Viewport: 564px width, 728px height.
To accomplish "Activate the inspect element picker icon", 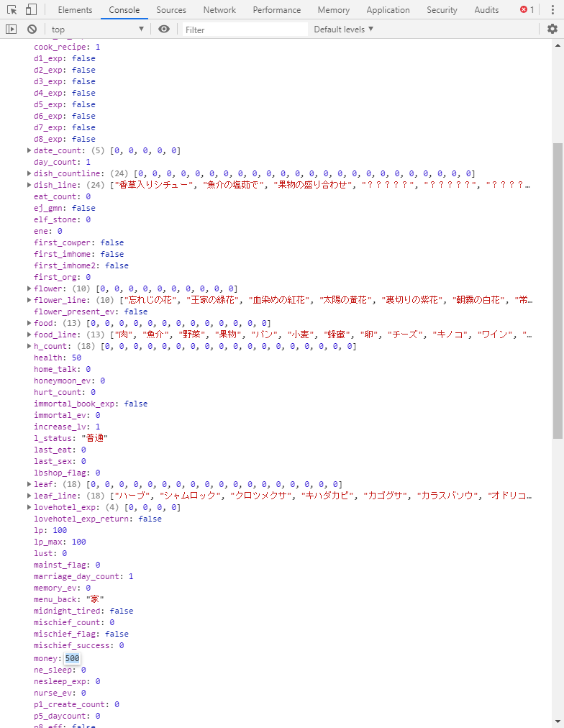I will 12,10.
